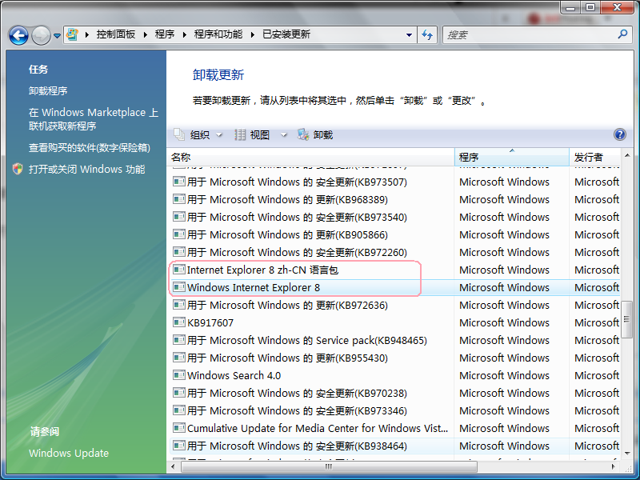640x480 pixels.
Task: Open 查看购买的软件(数字保险箱) link
Action: (90, 148)
